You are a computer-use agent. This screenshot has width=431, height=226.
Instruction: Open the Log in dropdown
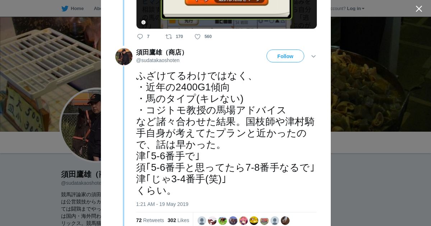356,9
